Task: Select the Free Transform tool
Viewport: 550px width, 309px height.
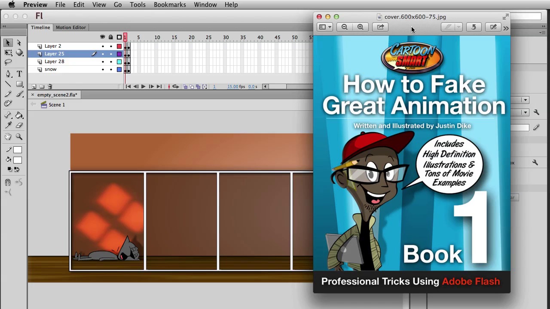Action: coord(8,52)
